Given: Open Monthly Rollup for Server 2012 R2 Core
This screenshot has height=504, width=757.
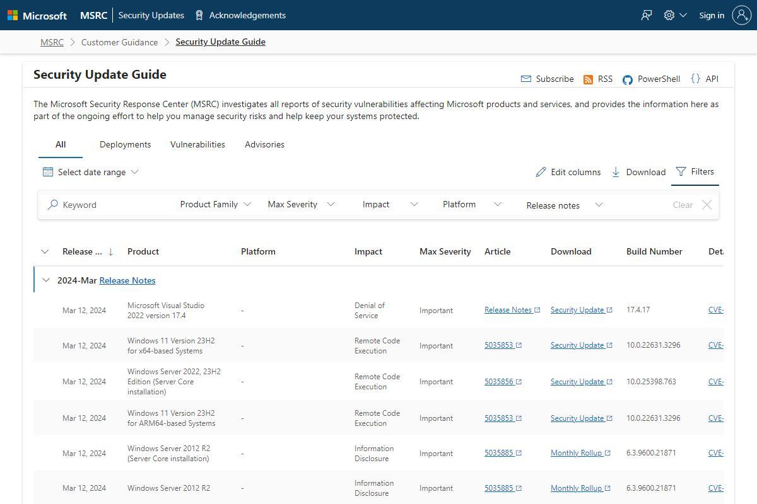Looking at the screenshot, I should [x=580, y=453].
